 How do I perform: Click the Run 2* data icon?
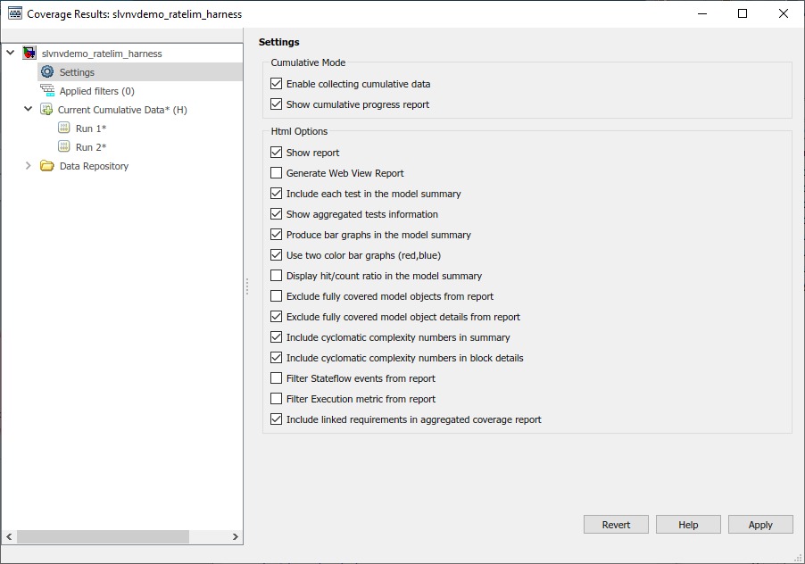pos(64,147)
